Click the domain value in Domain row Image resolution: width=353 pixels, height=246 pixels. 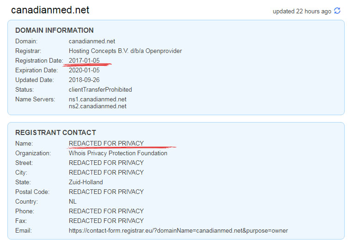(x=92, y=41)
